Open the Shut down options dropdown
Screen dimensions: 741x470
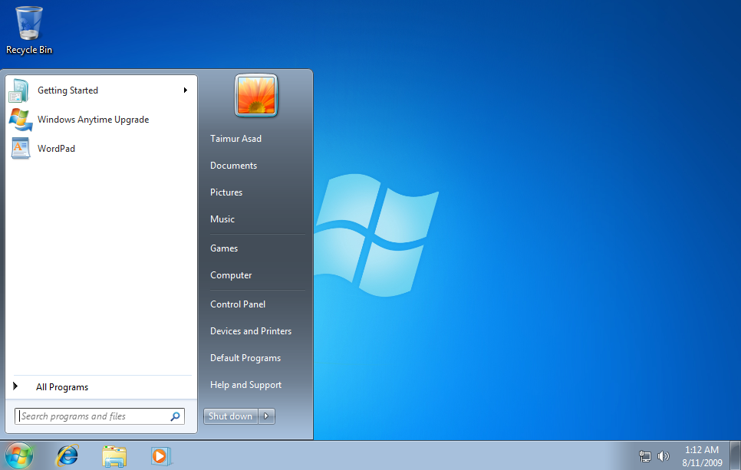[x=266, y=416]
